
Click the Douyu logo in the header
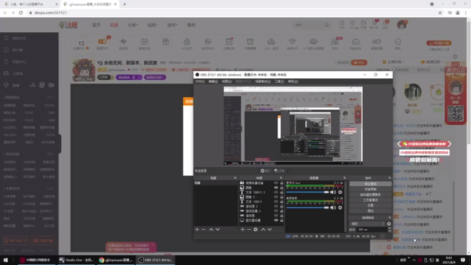pyautogui.click(x=68, y=25)
